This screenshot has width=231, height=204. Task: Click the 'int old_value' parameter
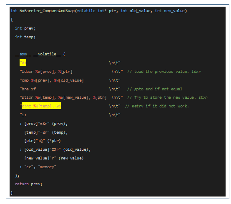[x=136, y=11]
